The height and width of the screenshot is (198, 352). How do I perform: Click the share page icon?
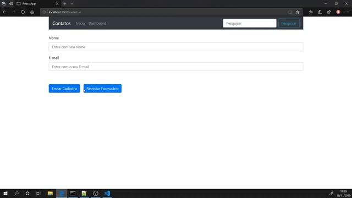point(329,12)
